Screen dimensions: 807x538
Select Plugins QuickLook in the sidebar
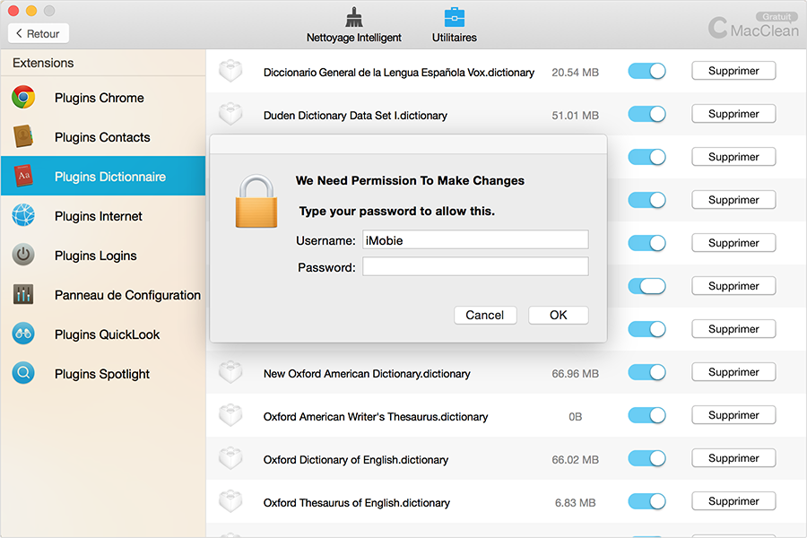pyautogui.click(x=103, y=334)
